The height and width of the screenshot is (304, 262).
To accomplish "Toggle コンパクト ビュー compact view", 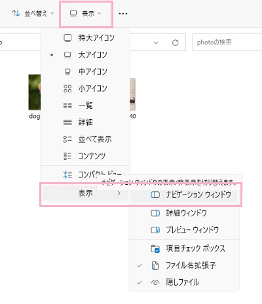I will tap(85, 174).
